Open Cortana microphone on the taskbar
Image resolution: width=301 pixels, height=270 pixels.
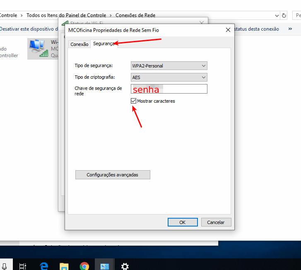click(5, 266)
